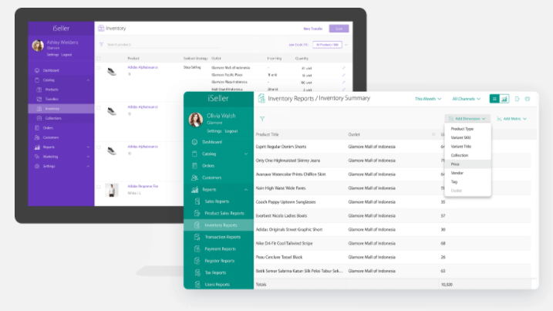Click the print report icon

coord(528,99)
